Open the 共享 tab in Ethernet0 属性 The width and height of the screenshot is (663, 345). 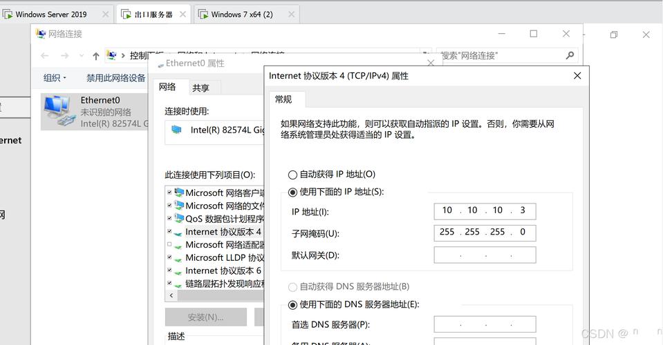[200, 88]
